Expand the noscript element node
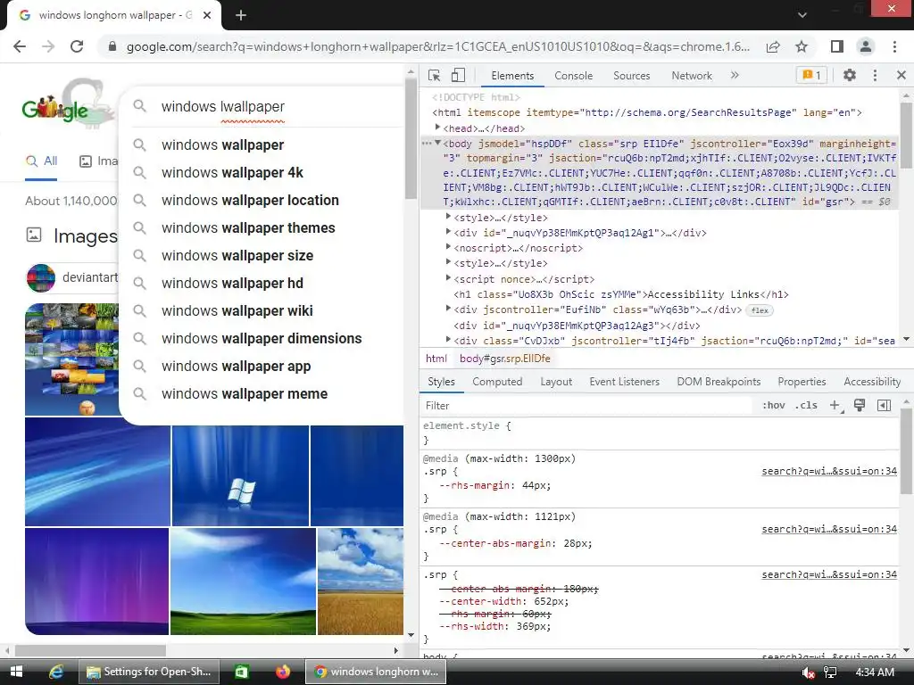 coord(448,247)
